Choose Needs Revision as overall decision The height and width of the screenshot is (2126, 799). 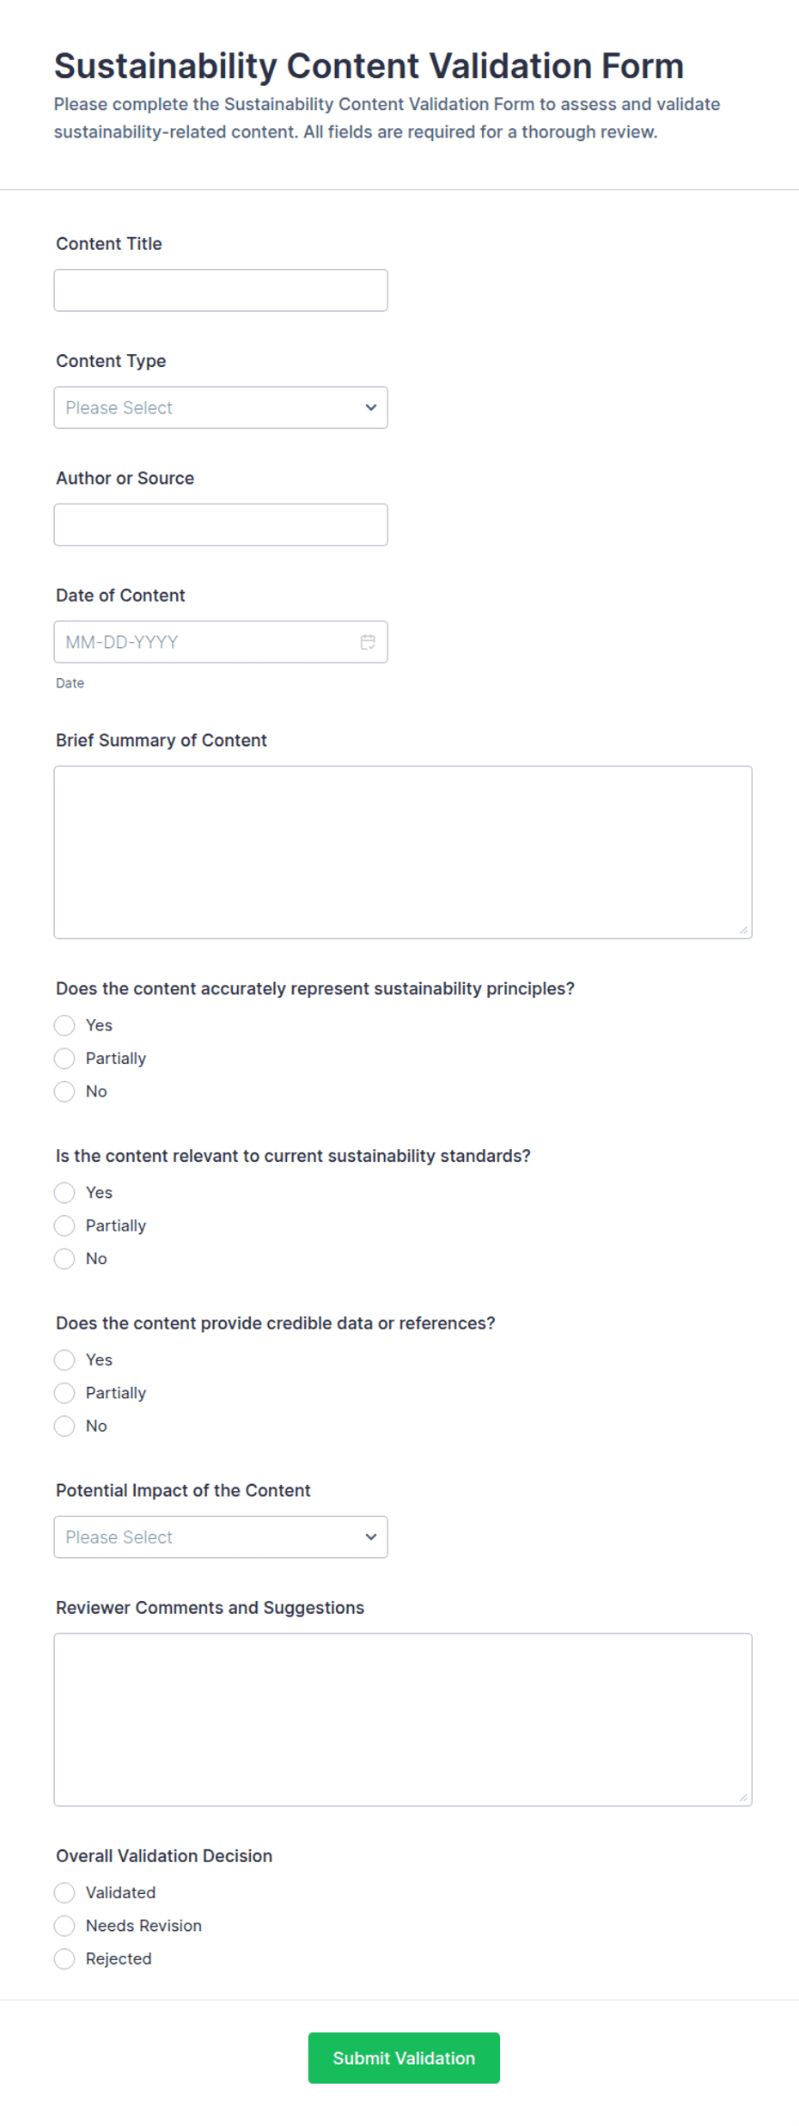pyautogui.click(x=64, y=1925)
